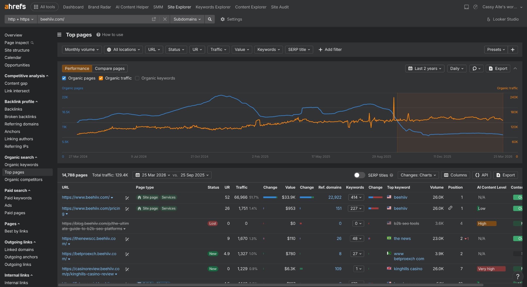Image resolution: width=527 pixels, height=287 pixels.
Task: Toggle the SERP titles switch
Action: [x=359, y=175]
